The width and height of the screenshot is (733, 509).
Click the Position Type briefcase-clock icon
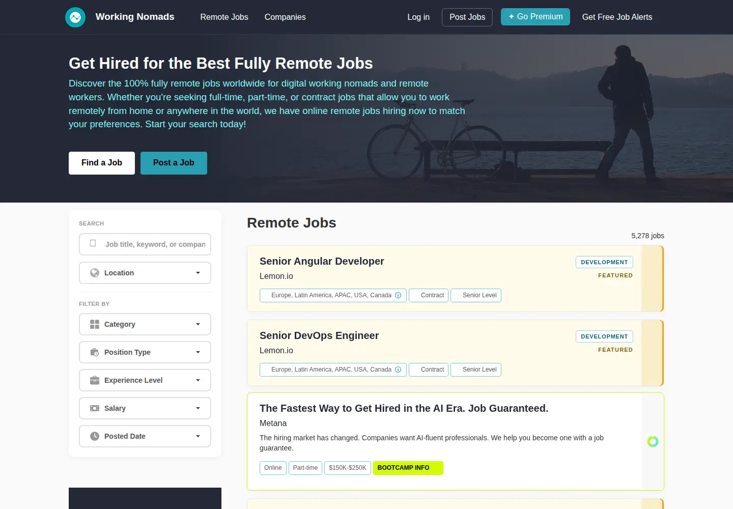click(x=95, y=352)
